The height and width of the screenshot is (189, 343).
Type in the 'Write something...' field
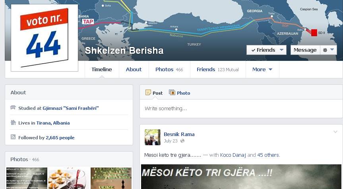coord(240,109)
